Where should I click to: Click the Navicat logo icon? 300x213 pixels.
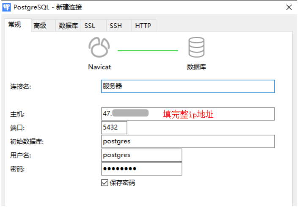99,47
